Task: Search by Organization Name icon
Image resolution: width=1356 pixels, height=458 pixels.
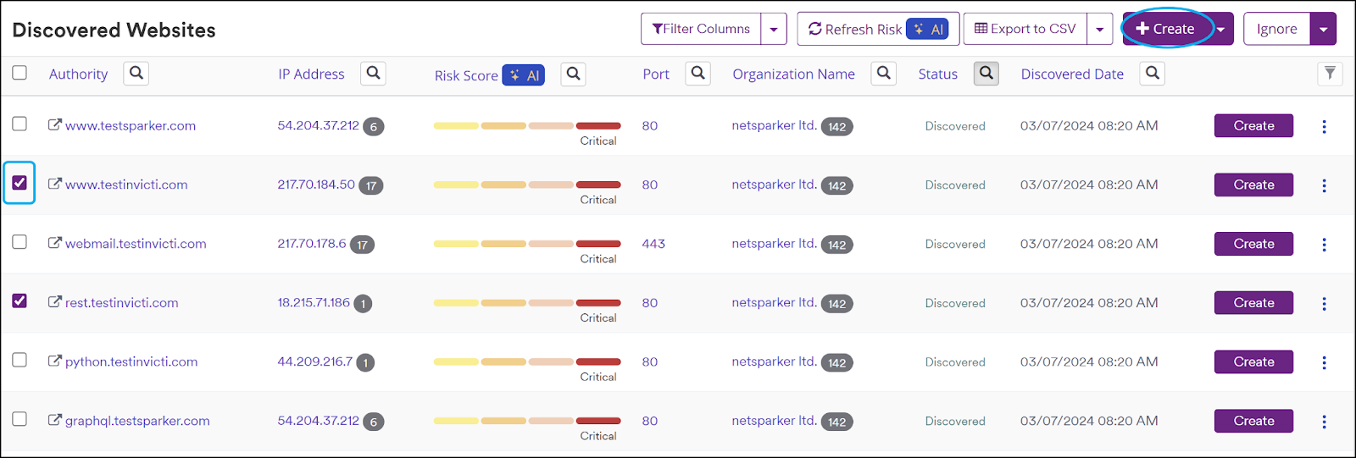Action: 884,74
